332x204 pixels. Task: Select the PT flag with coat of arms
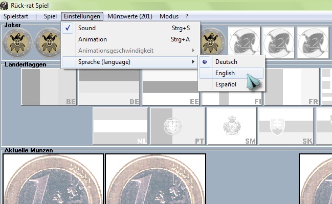(178, 126)
